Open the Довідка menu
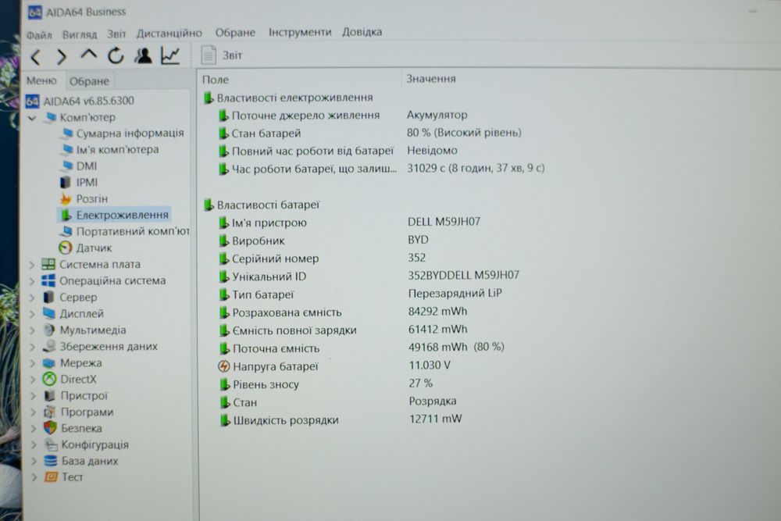 (x=362, y=32)
